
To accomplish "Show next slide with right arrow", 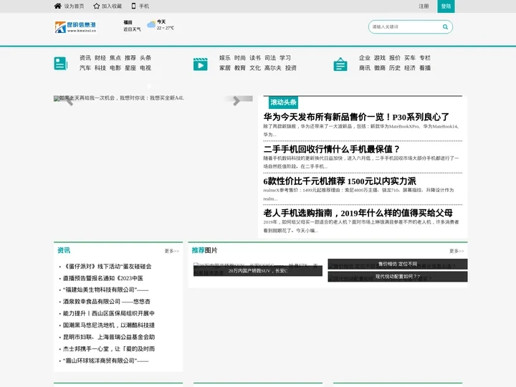I will (236, 101).
